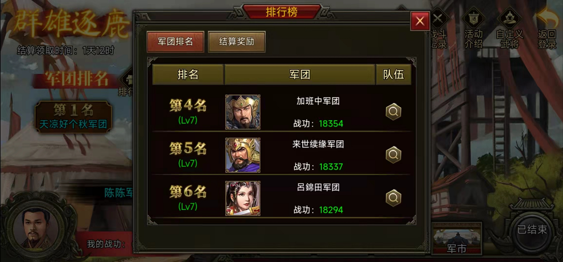The width and height of the screenshot is (563, 262).
Task: Click the 6th place female general portrait
Action: (x=243, y=198)
